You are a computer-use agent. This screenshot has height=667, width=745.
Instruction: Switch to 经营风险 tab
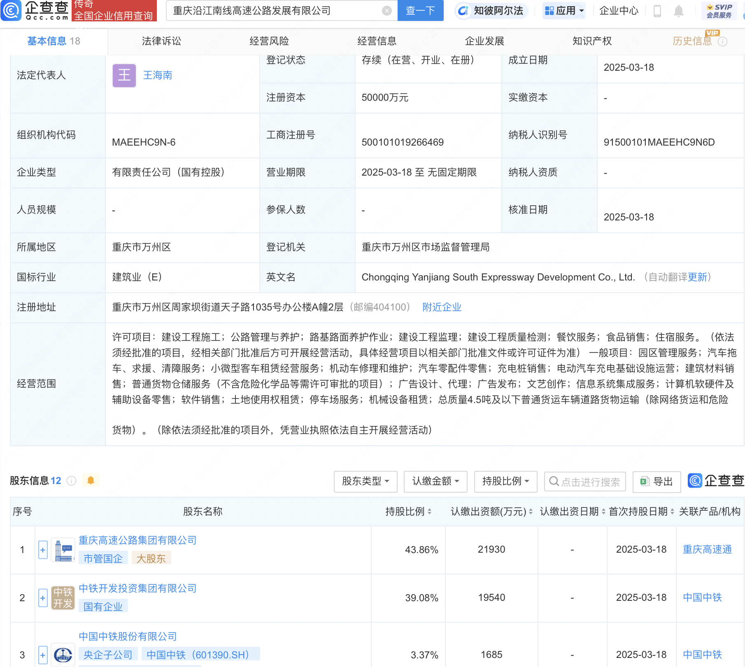point(269,41)
